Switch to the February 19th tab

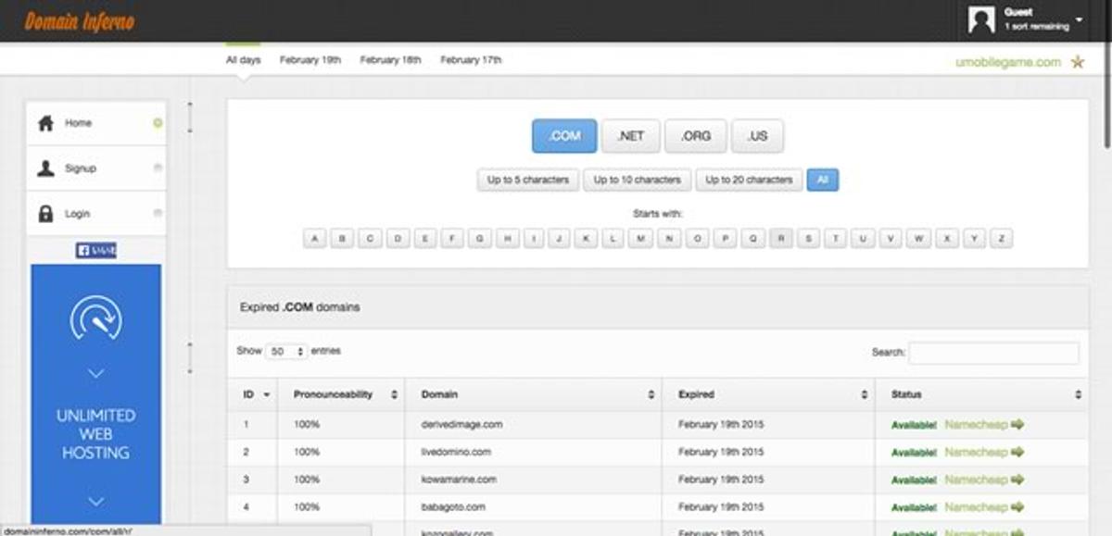pyautogui.click(x=310, y=60)
